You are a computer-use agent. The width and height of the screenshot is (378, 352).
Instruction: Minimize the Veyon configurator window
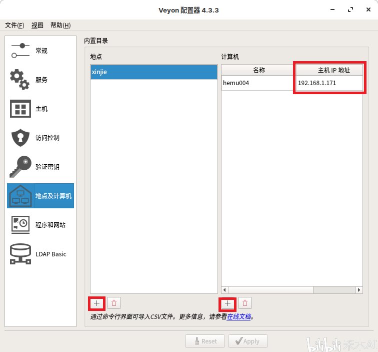[332, 10]
